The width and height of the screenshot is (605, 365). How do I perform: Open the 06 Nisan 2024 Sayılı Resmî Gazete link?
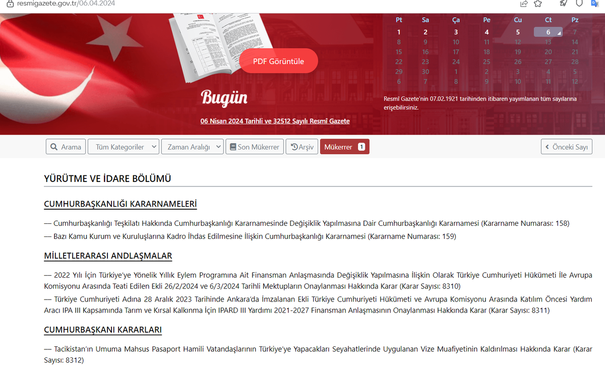pos(275,121)
